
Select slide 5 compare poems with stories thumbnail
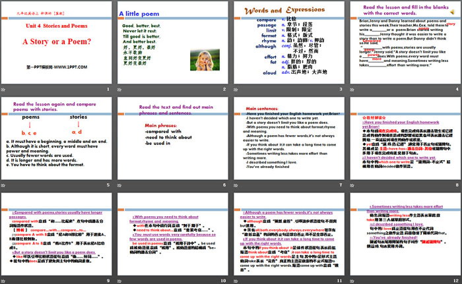point(56,138)
